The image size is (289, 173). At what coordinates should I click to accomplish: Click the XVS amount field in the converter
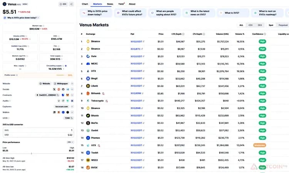[x=38, y=130]
